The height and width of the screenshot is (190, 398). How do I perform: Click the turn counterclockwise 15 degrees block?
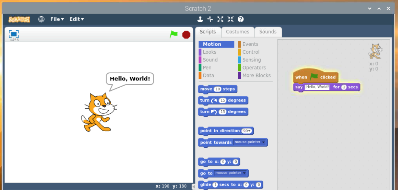[x=223, y=112]
